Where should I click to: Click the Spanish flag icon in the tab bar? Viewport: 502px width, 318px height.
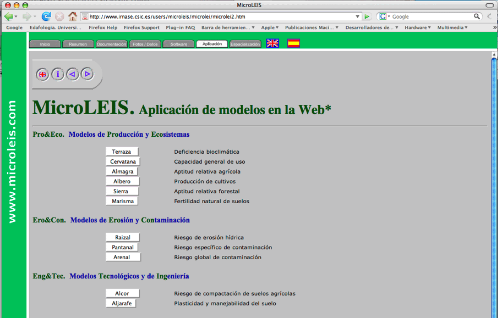click(x=293, y=43)
